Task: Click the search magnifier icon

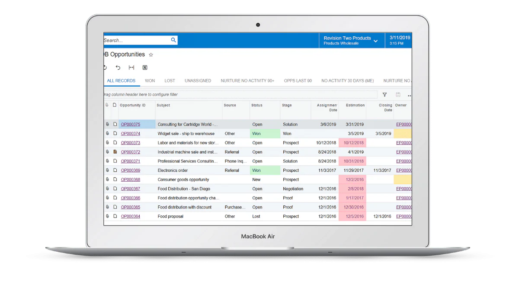Action: [x=173, y=40]
